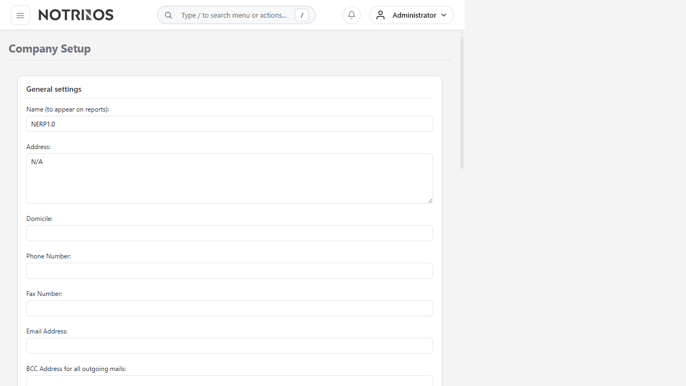686x386 pixels.
Task: Open the notifications bell
Action: tap(352, 15)
